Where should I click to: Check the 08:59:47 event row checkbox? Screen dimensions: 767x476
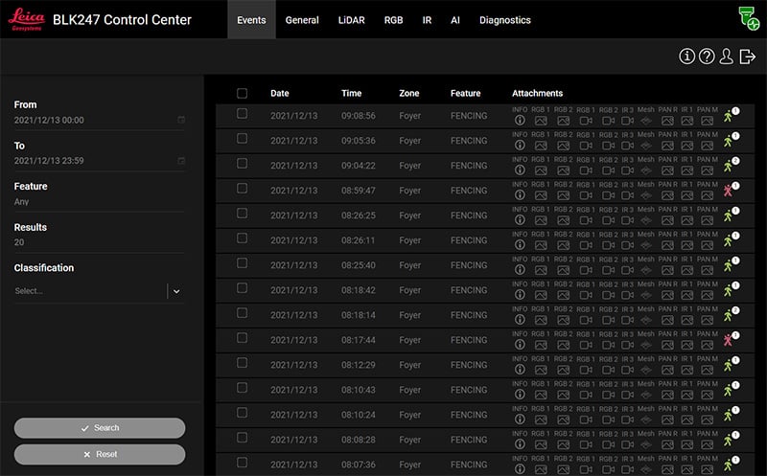tap(242, 188)
